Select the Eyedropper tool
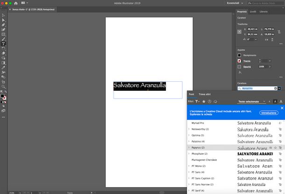285x194 pixels. [x=3, y=67]
